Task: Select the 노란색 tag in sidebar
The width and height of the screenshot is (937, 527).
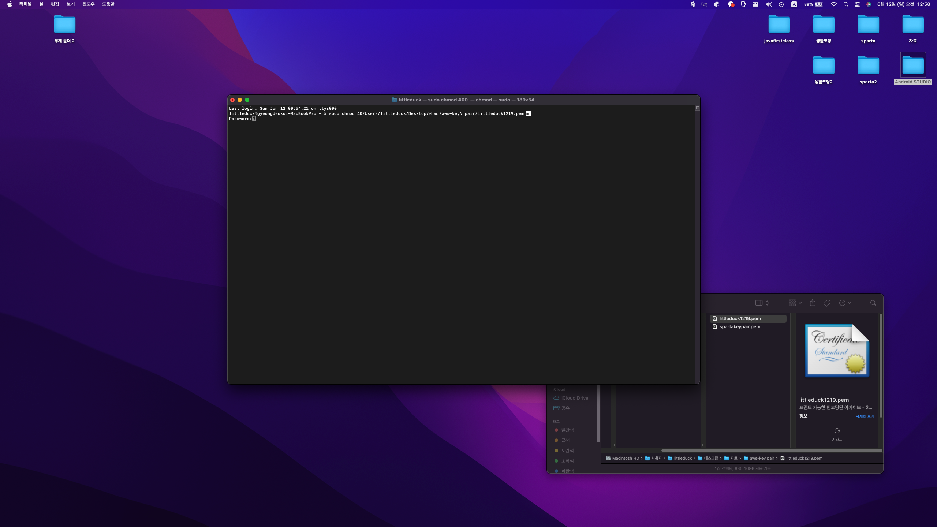Action: tap(564, 451)
